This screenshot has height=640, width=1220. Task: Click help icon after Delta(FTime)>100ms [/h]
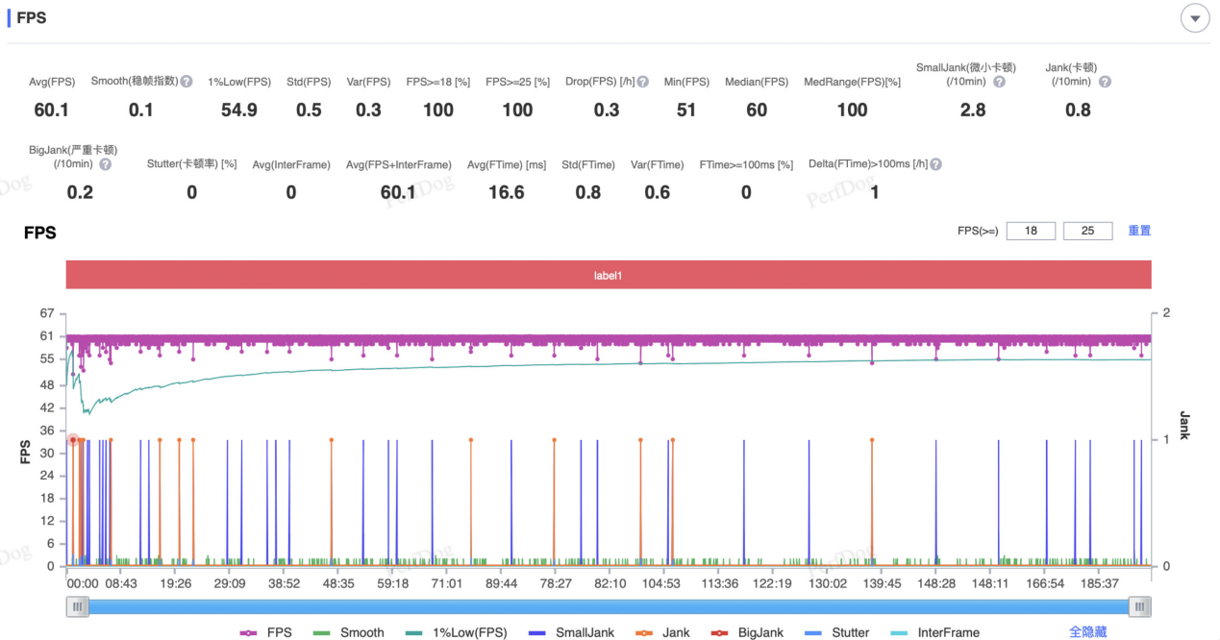pyautogui.click(x=935, y=164)
